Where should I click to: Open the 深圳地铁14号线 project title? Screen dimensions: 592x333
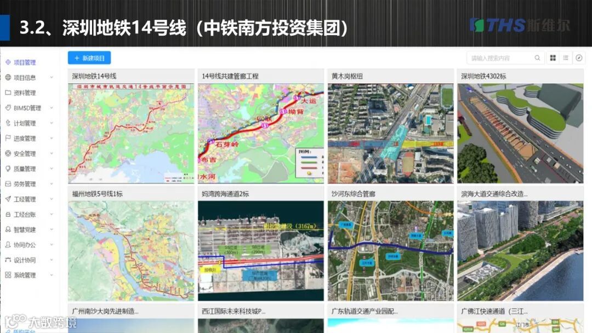pos(94,76)
